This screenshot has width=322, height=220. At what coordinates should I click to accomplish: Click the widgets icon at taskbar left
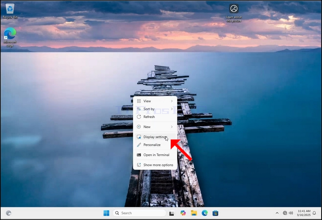pos(8,213)
